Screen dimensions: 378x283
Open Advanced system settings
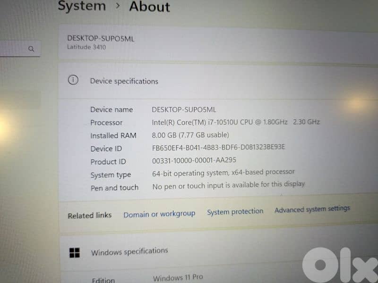[312, 209]
